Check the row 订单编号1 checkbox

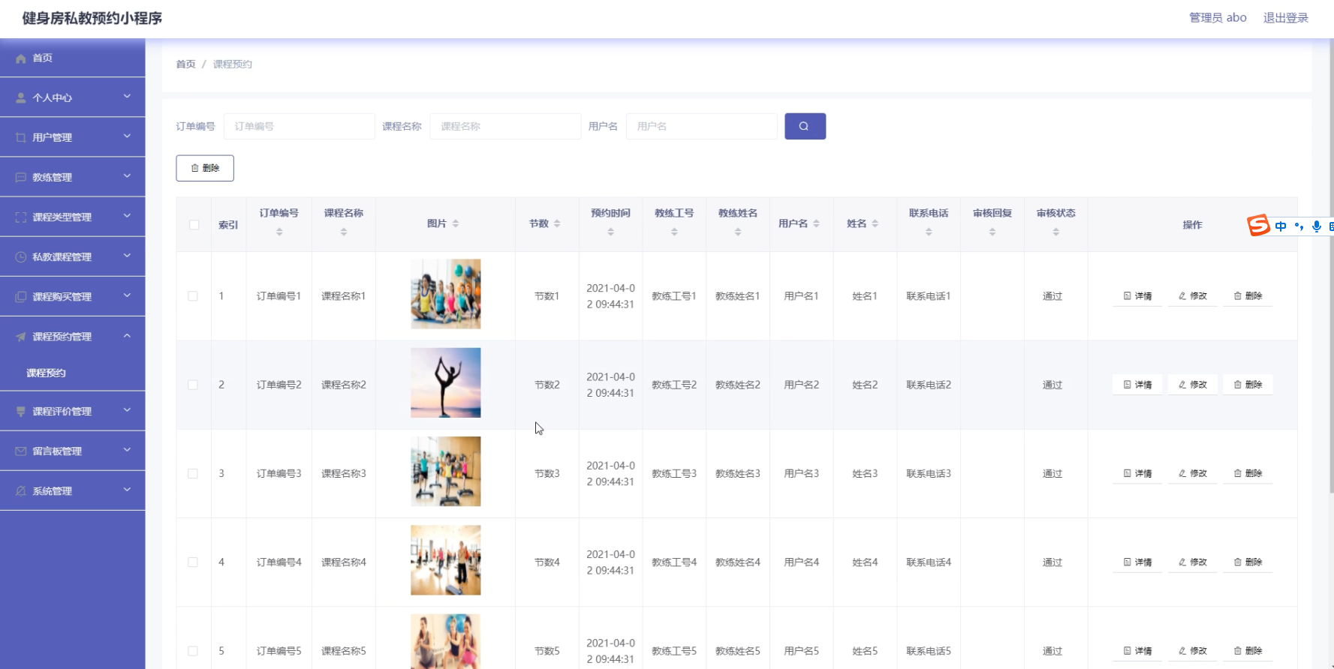pyautogui.click(x=193, y=296)
